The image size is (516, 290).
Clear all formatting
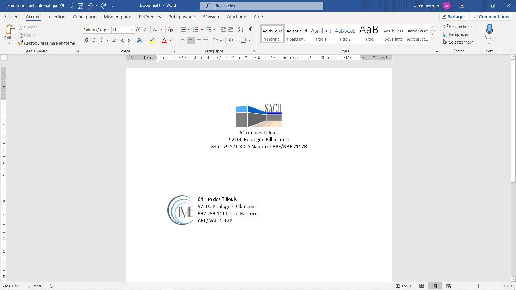(x=170, y=30)
